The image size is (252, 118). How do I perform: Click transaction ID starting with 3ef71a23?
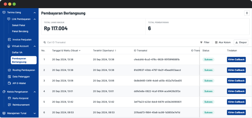pyautogui.click(x=158, y=102)
